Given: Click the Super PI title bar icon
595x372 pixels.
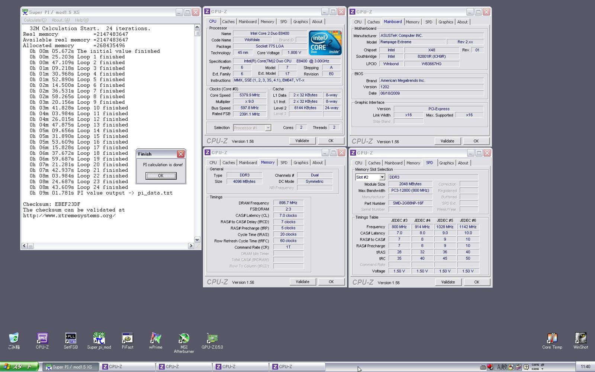Looking at the screenshot, I should pos(25,12).
